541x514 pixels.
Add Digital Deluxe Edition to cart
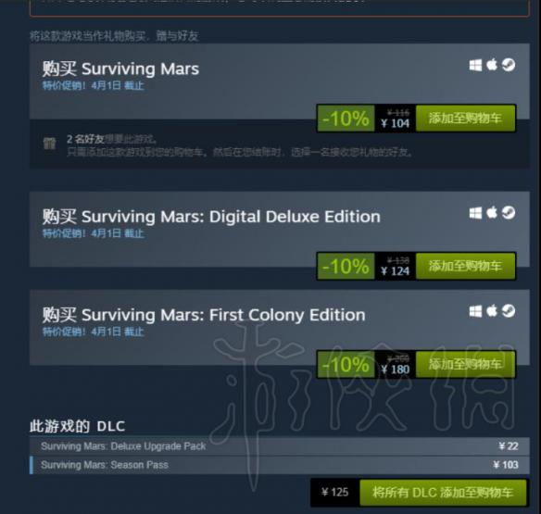[465, 266]
